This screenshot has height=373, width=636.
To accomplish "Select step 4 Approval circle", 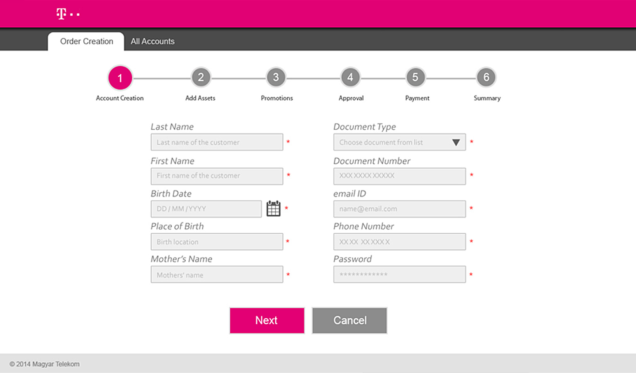I will 350,78.
